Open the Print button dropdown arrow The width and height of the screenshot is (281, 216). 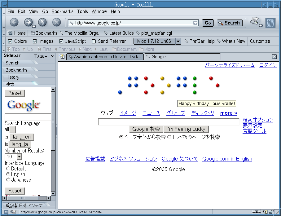[x=261, y=25]
